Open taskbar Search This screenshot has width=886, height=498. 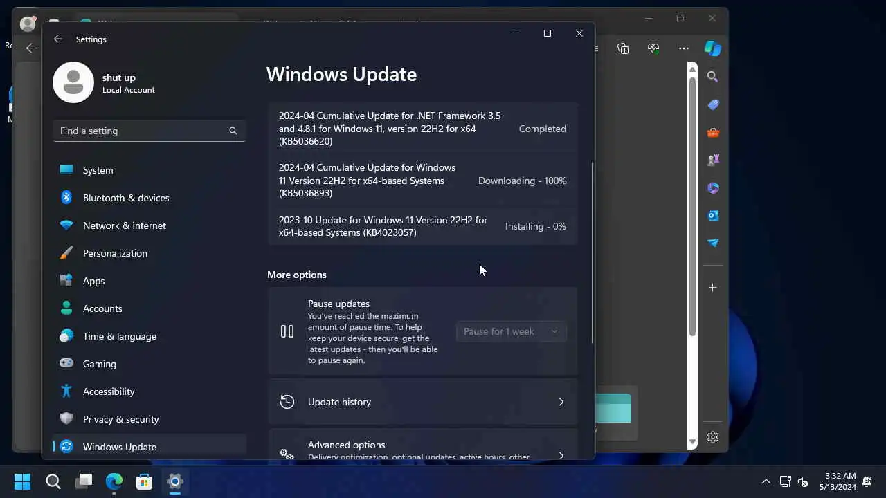point(53,481)
